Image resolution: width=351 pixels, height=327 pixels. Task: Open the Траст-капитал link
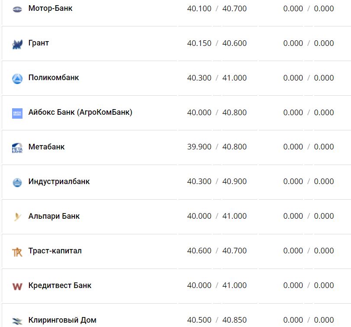[x=55, y=251]
